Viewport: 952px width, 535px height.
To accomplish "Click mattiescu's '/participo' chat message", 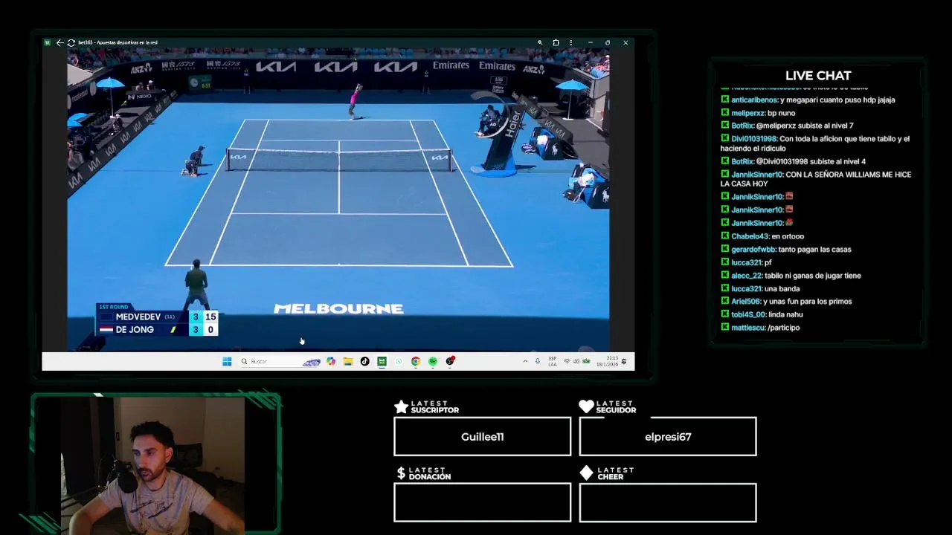I will click(783, 328).
